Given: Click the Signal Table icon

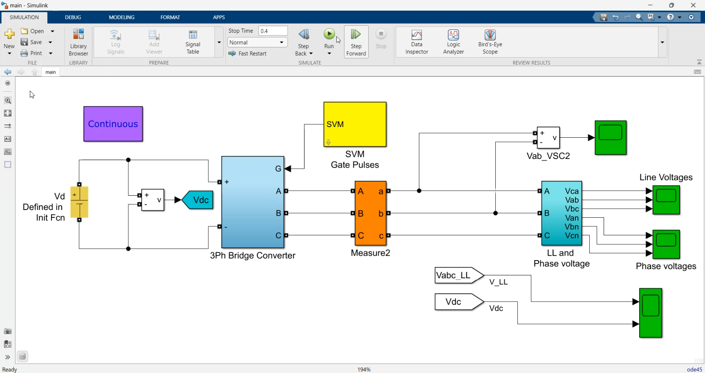Looking at the screenshot, I should [x=192, y=41].
